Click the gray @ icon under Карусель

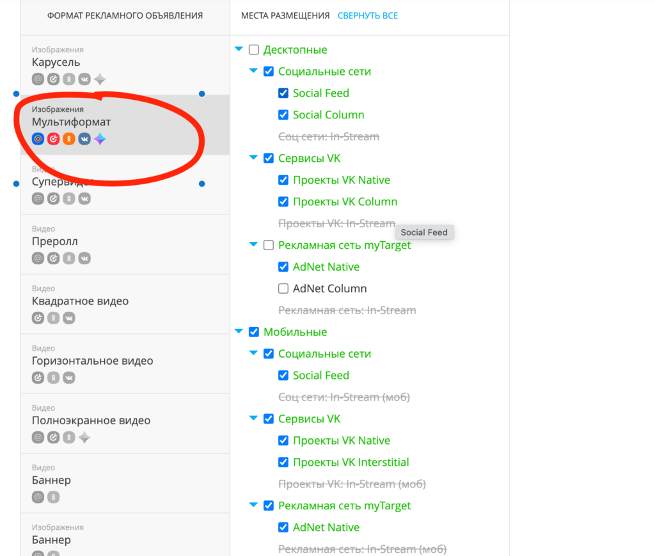point(38,79)
